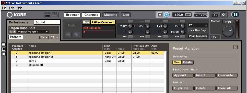The width and height of the screenshot is (247, 93).
Task: Tap tempo using the TAP button
Action: (188, 15)
